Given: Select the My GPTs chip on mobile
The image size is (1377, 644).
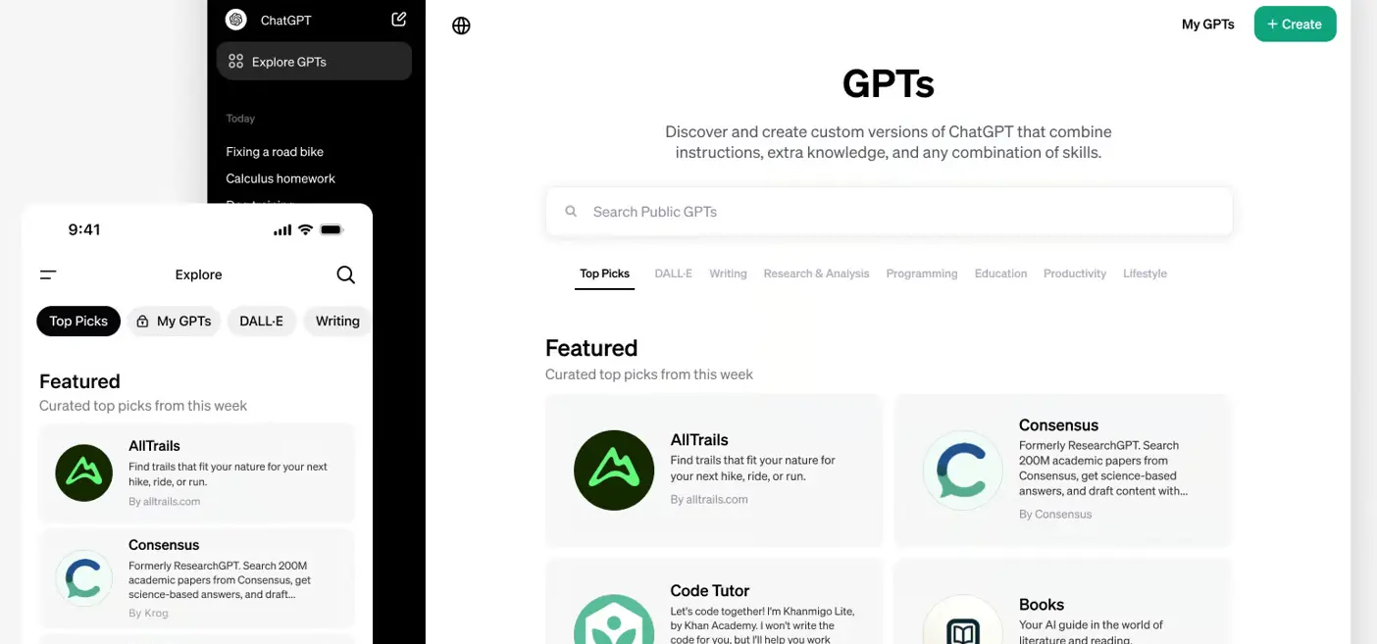Looking at the screenshot, I should click(x=174, y=322).
